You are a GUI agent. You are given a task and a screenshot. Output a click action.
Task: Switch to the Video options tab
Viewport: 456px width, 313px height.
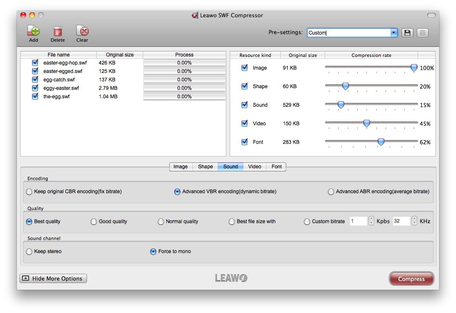[x=255, y=167]
